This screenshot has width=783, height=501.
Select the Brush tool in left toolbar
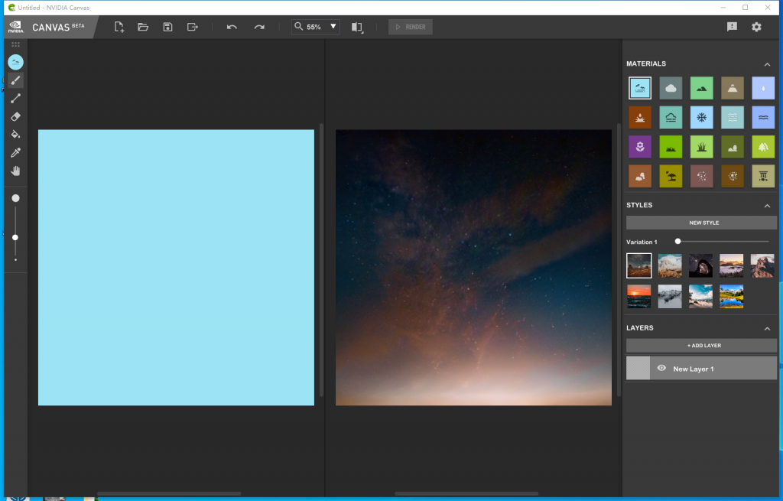point(15,80)
